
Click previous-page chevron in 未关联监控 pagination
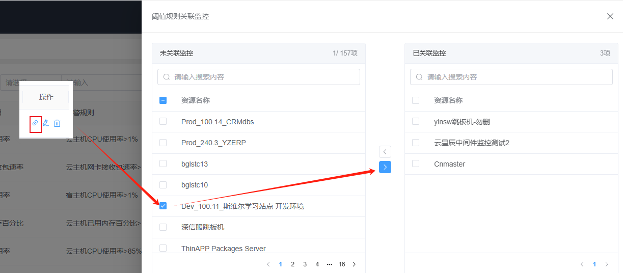(x=268, y=264)
